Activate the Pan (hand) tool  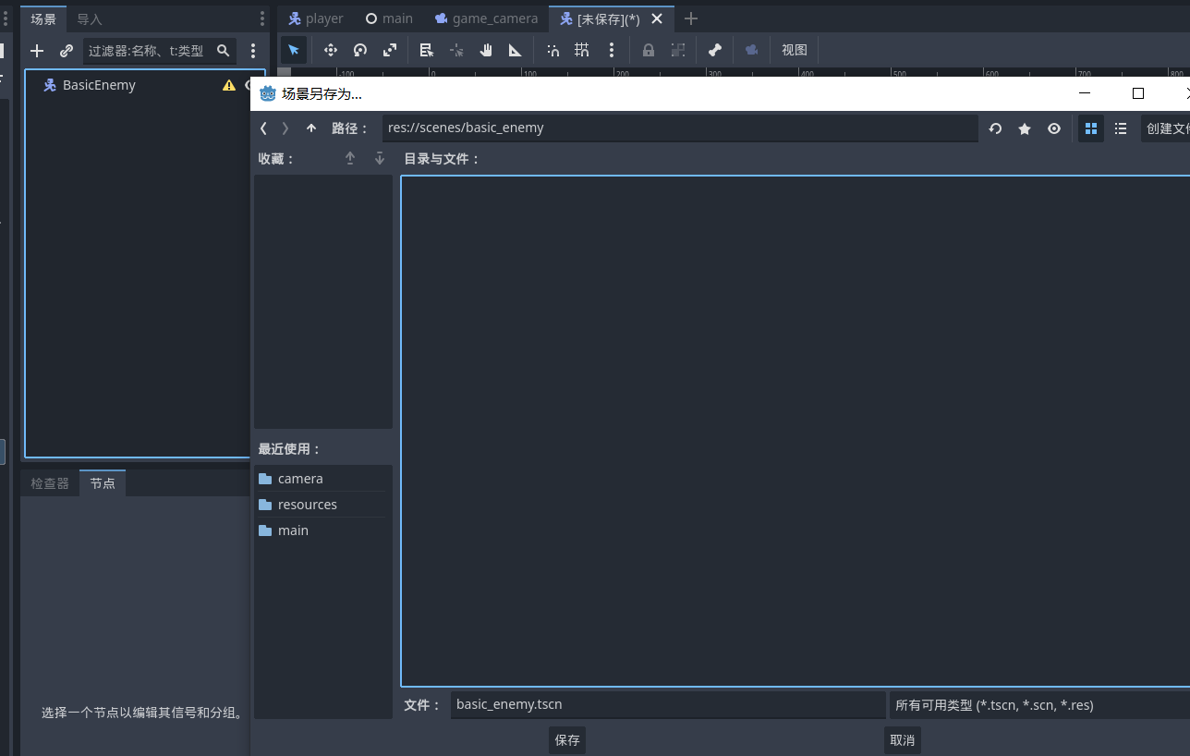(486, 50)
